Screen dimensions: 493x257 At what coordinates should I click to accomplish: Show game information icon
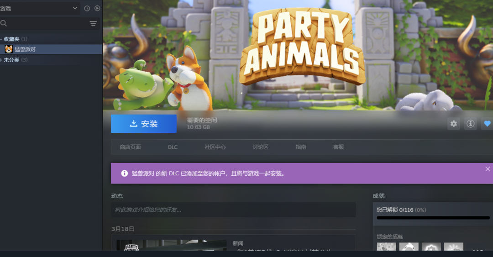[x=470, y=124]
